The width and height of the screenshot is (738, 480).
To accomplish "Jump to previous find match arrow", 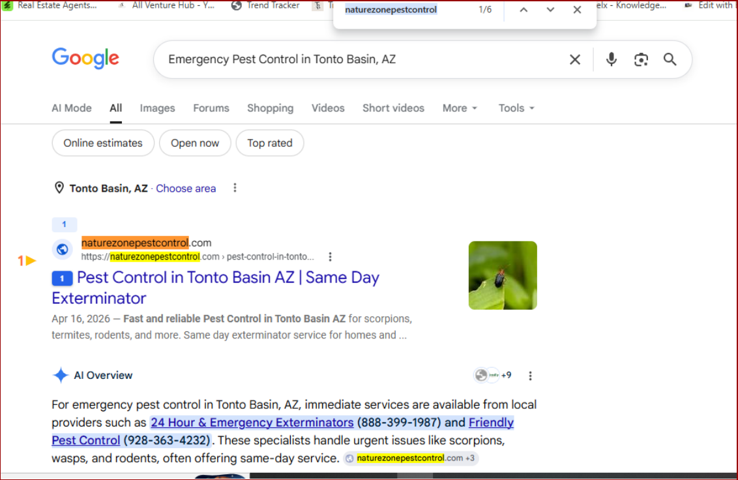I will point(524,10).
